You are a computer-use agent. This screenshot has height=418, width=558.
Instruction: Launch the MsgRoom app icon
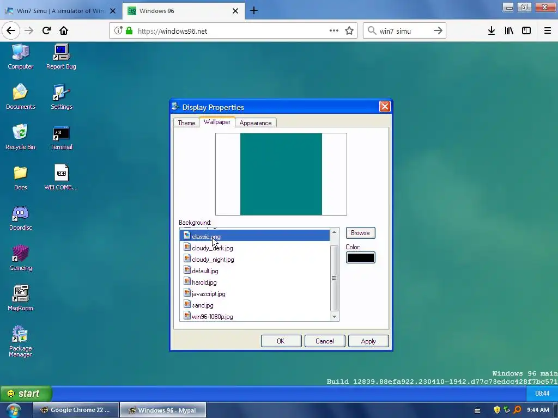click(20, 298)
